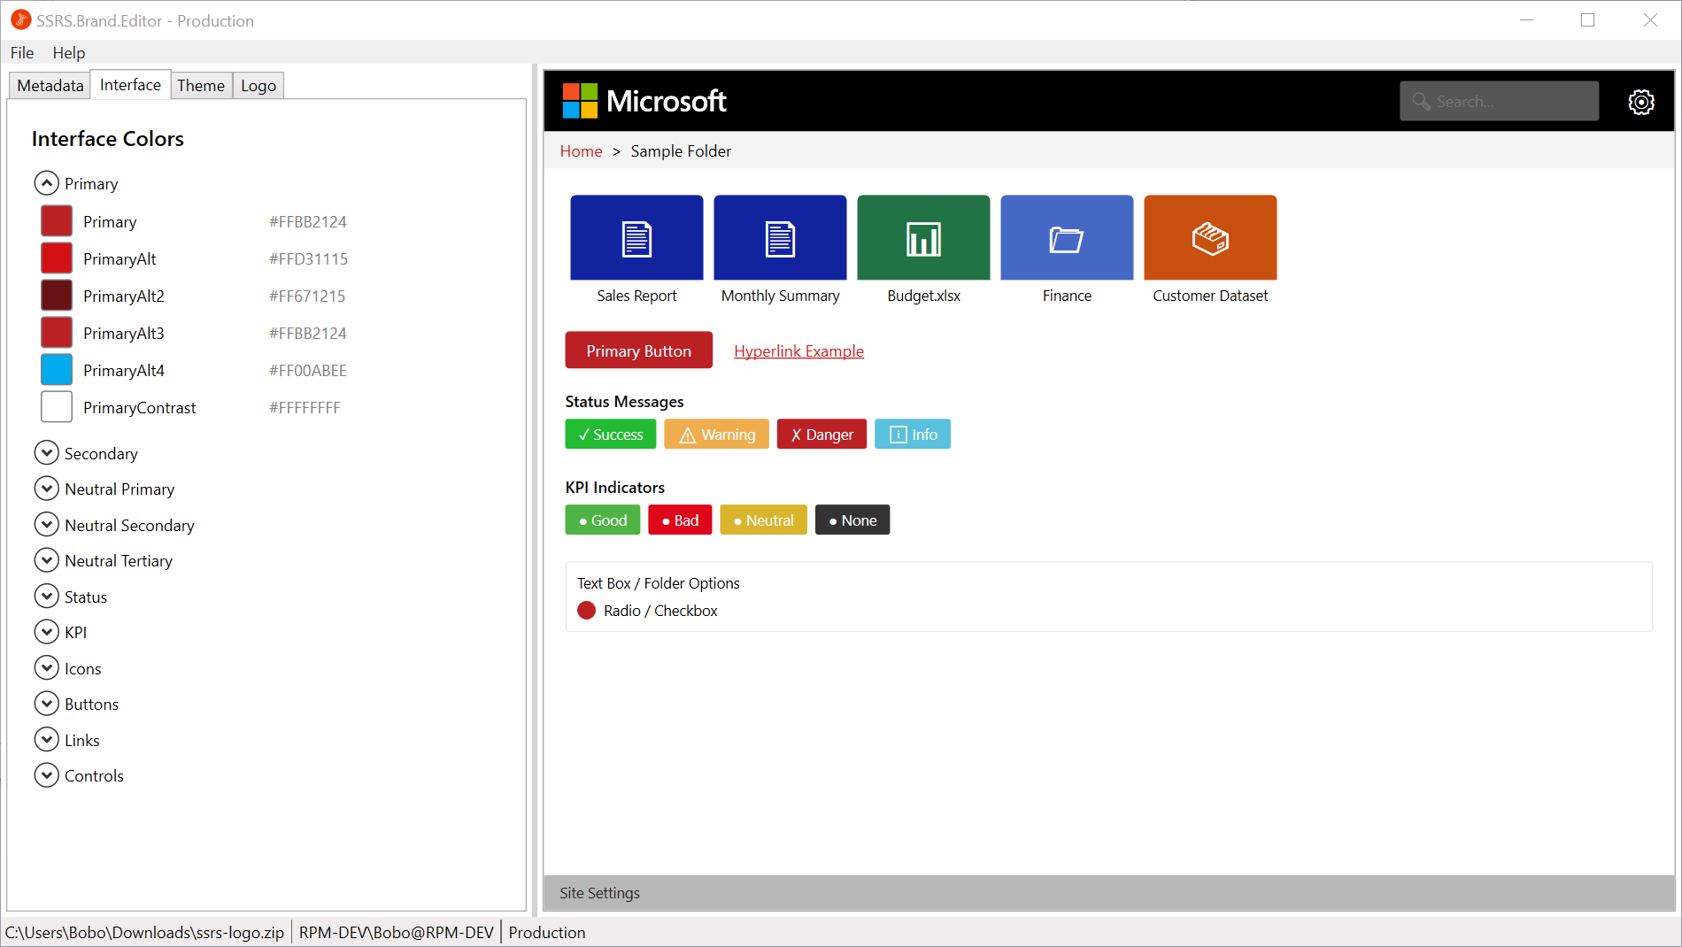
Task: Open the Monthly Summary report tile
Action: tap(780, 238)
